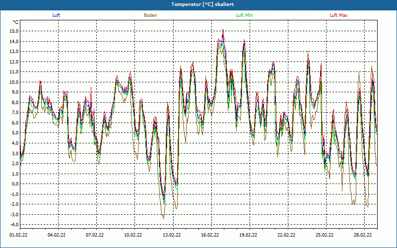Click the 9,0 y-axis label

point(15,92)
